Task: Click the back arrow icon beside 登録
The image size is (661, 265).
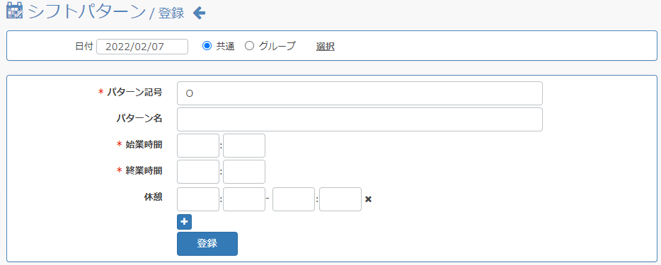Action: pos(199,13)
